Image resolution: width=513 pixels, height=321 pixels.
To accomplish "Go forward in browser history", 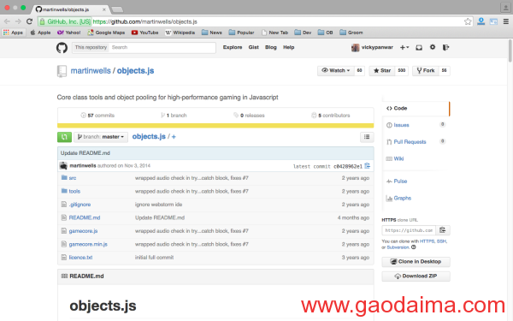I will tap(18, 21).
